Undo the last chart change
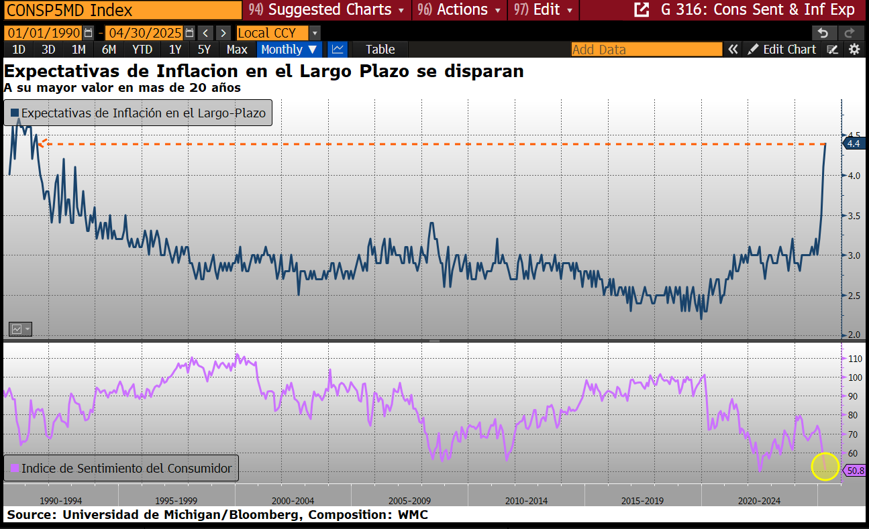The width and height of the screenshot is (869, 529). [x=823, y=33]
